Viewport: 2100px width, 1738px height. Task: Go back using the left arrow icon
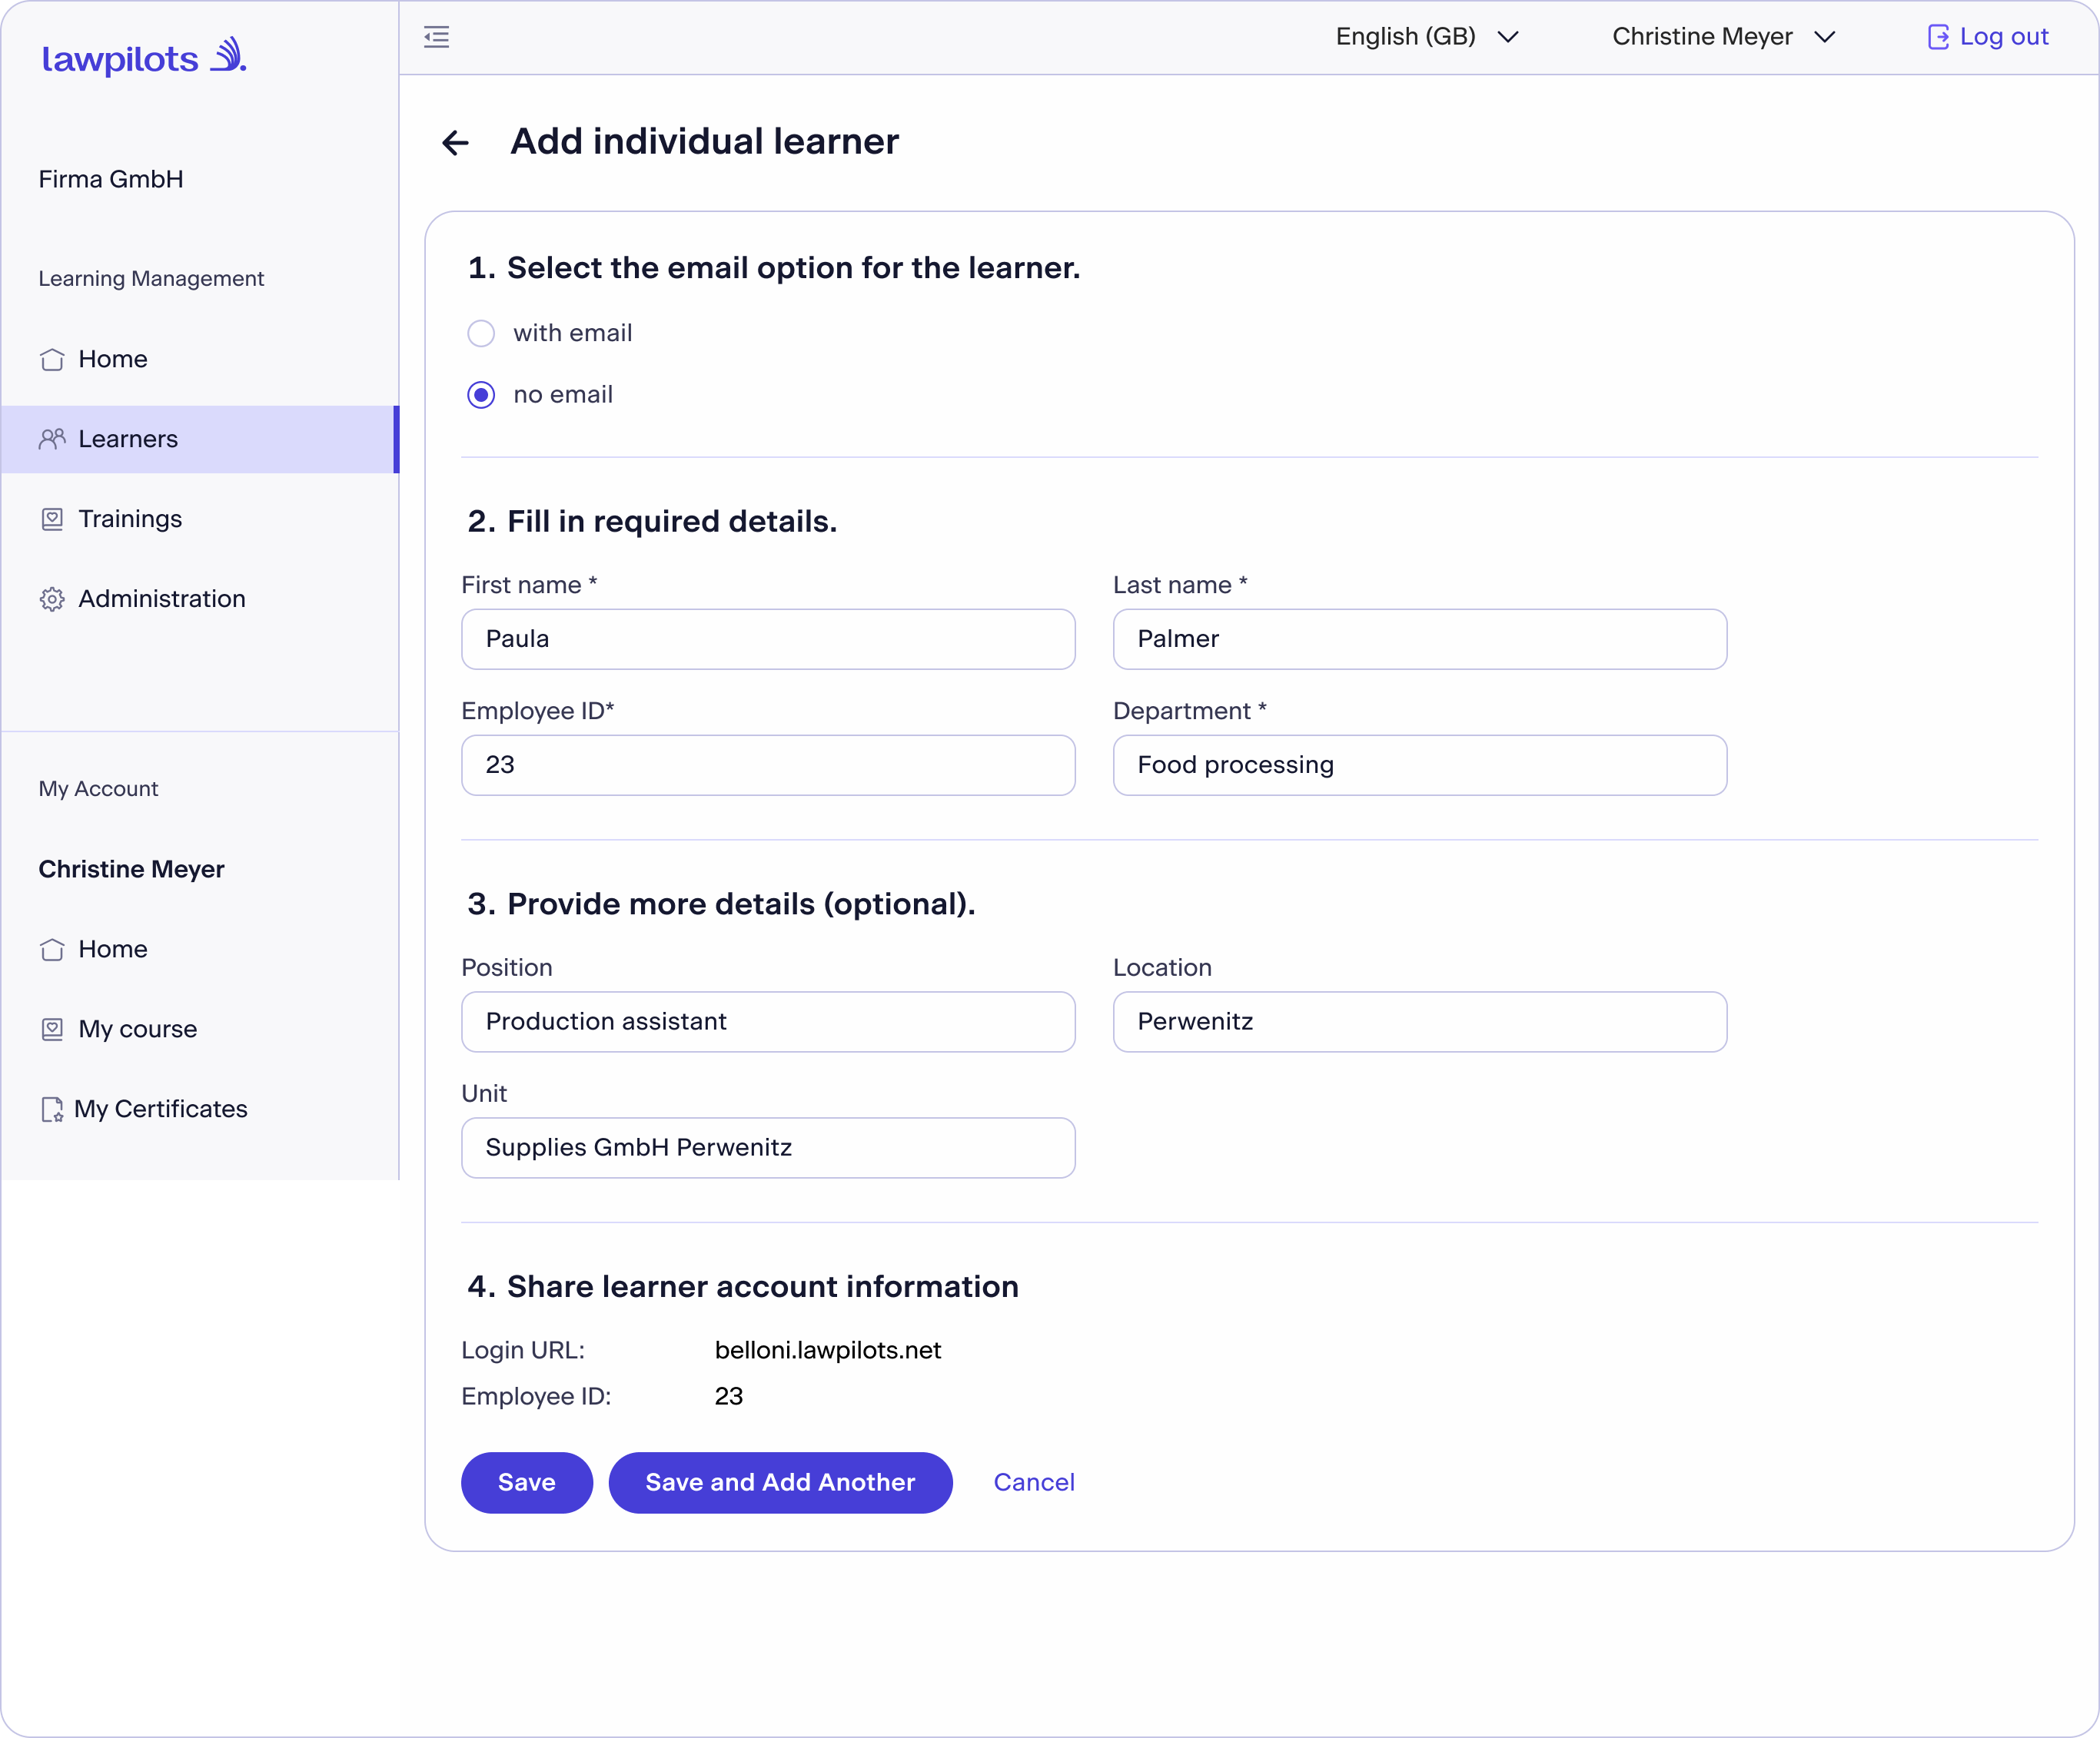point(455,143)
